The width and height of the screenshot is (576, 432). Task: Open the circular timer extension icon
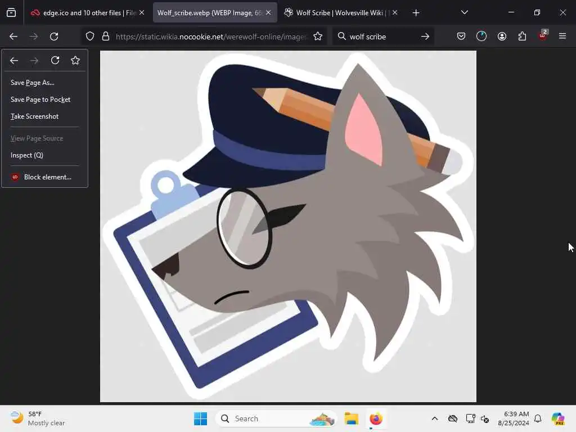[481, 36]
